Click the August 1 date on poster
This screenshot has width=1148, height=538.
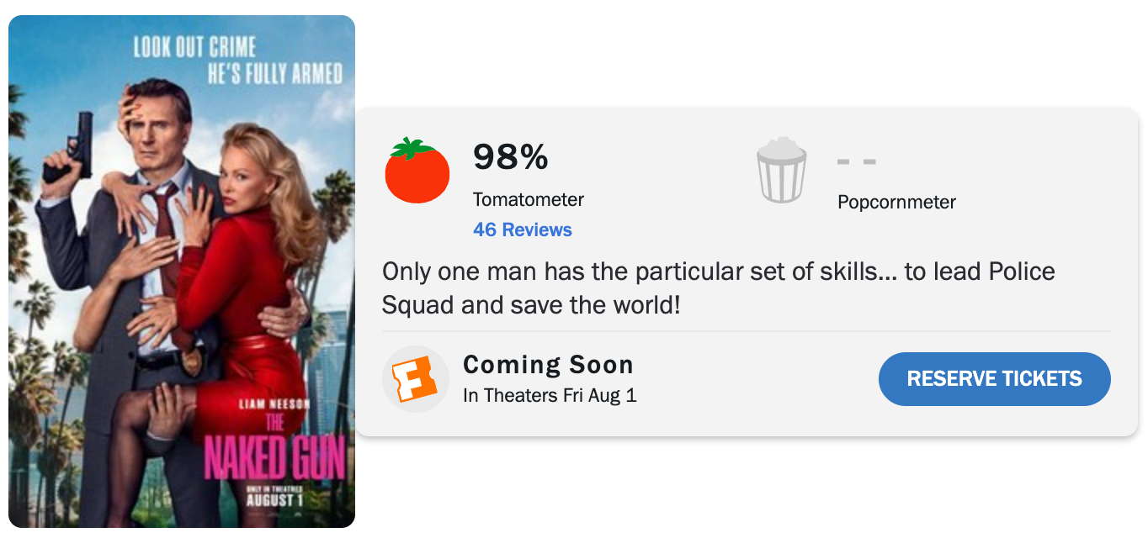coord(275,500)
